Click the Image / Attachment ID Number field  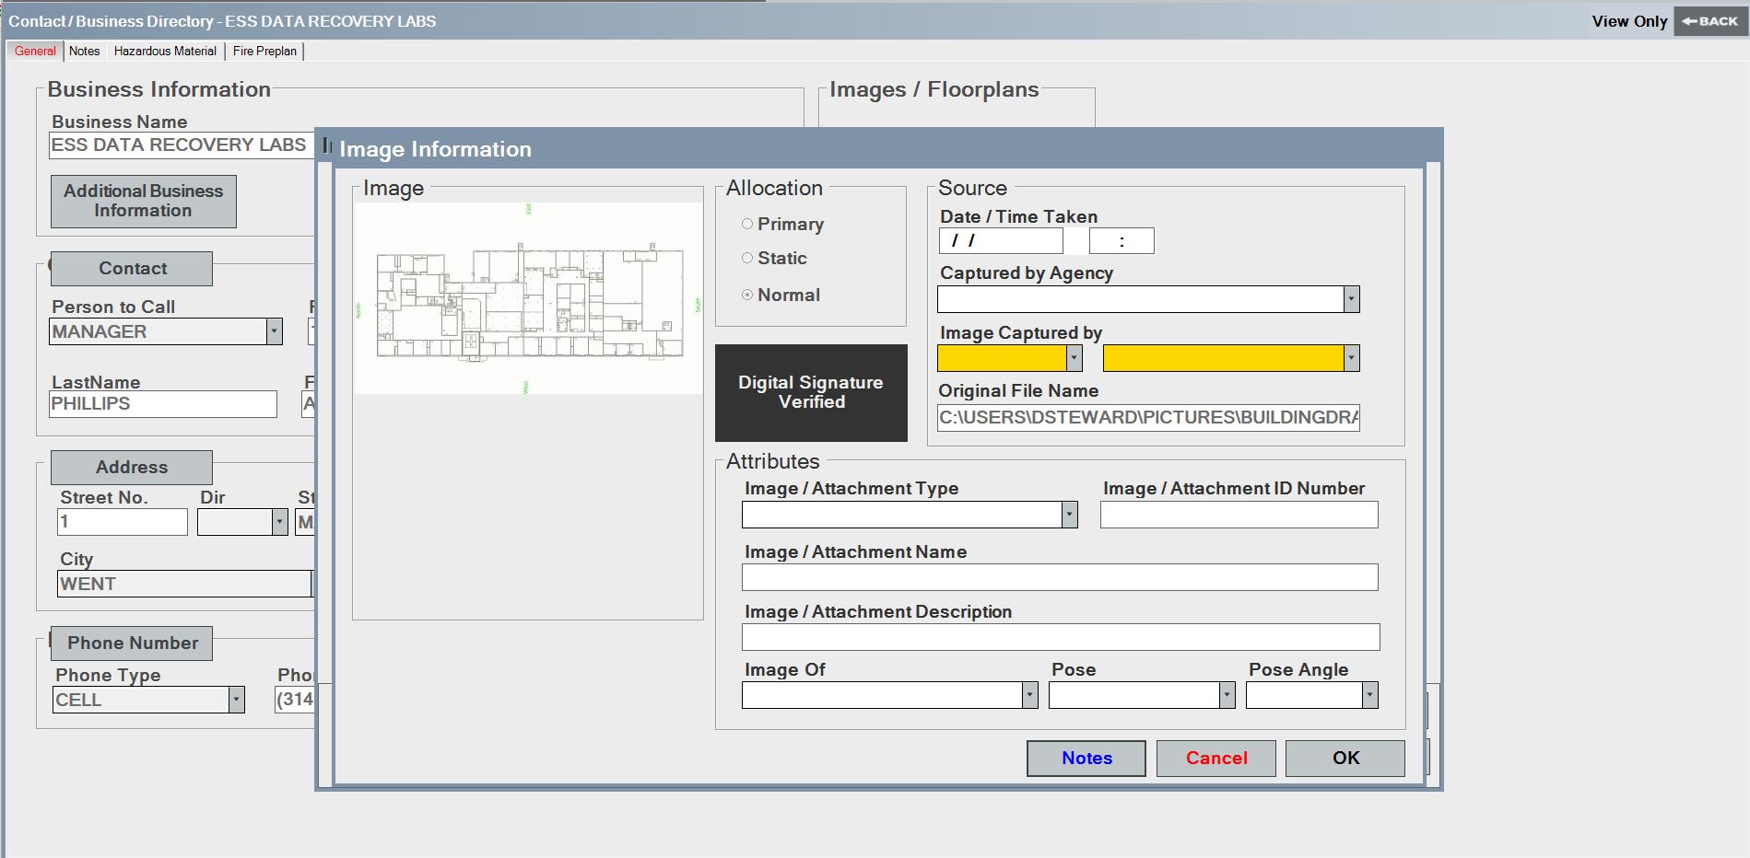click(x=1239, y=515)
